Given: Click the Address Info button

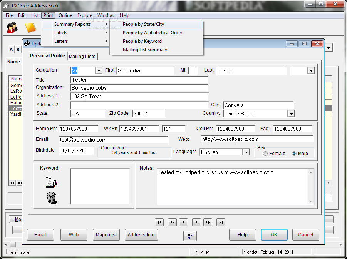Looking at the screenshot, I should point(141,235).
